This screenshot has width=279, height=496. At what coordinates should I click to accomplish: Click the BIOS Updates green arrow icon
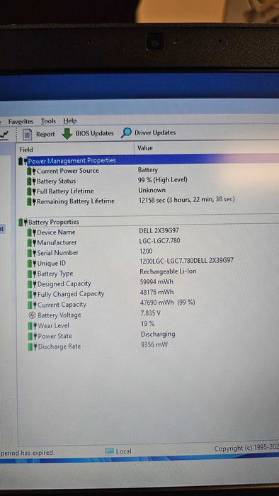pos(67,134)
